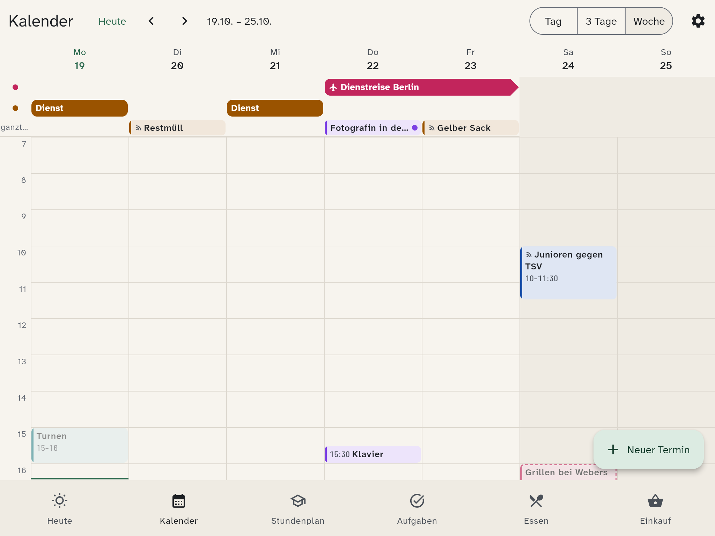715x536 pixels.
Task: Switch to 3 Tage view
Action: (x=601, y=21)
